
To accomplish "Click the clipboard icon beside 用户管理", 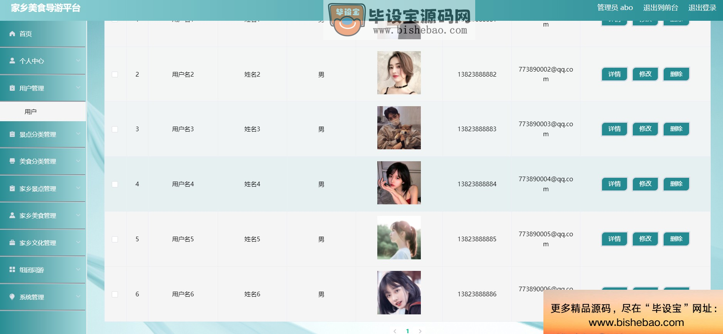I will tap(12, 88).
